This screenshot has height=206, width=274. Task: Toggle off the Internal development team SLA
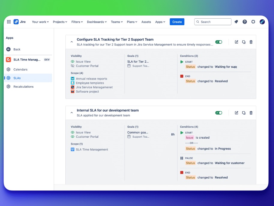(x=218, y=113)
